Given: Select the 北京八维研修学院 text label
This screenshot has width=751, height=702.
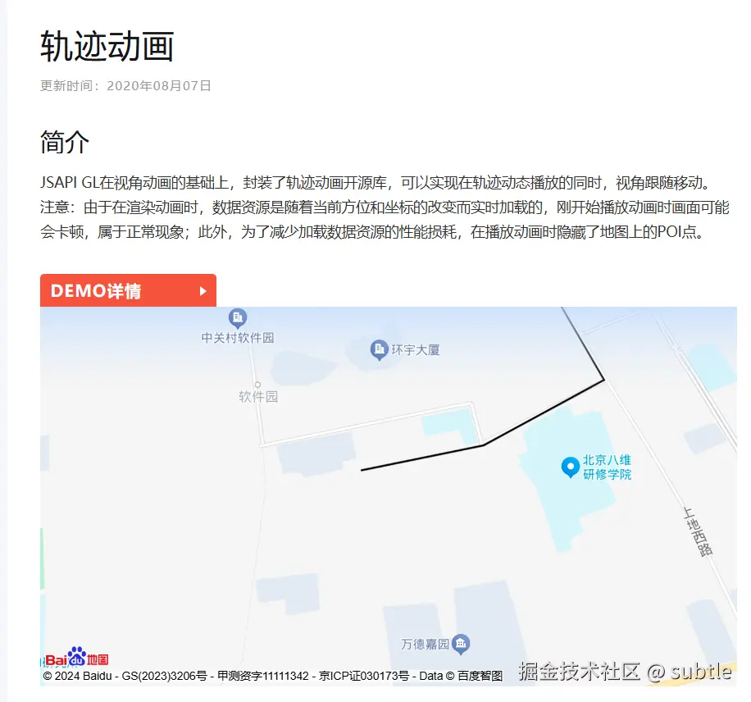Looking at the screenshot, I should click(x=607, y=467).
